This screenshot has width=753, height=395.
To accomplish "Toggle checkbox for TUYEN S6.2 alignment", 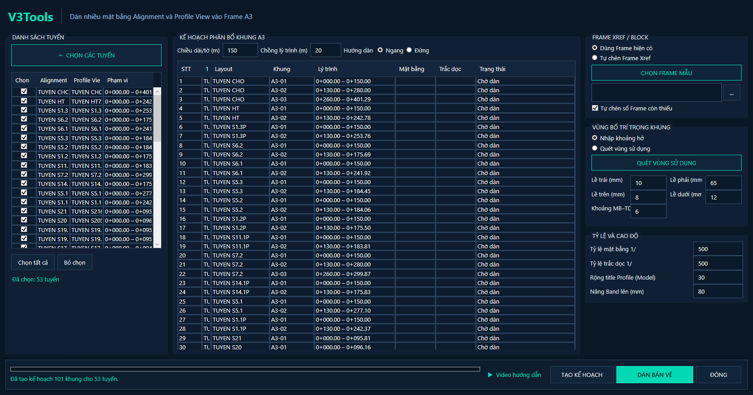I will coord(24,119).
